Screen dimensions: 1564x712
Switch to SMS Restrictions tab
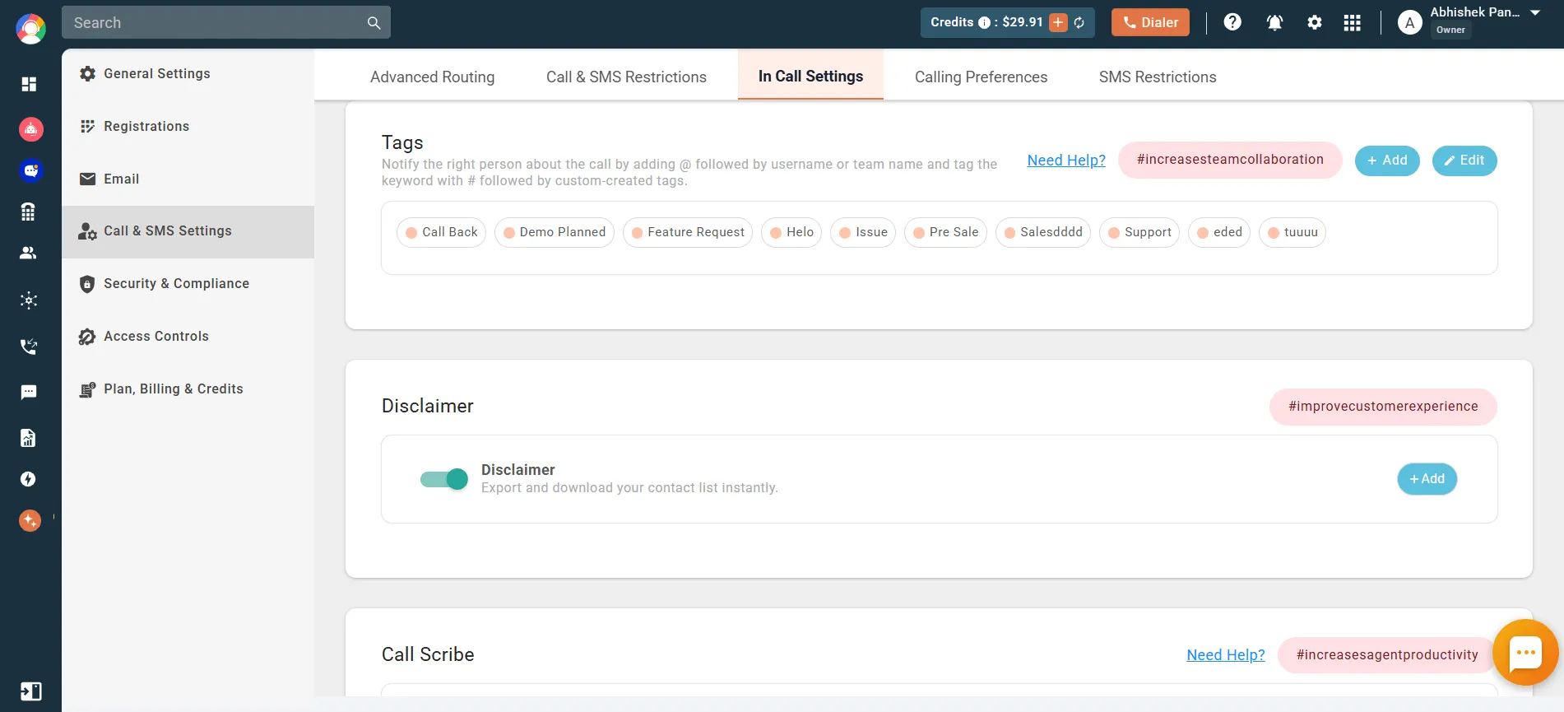tap(1158, 77)
